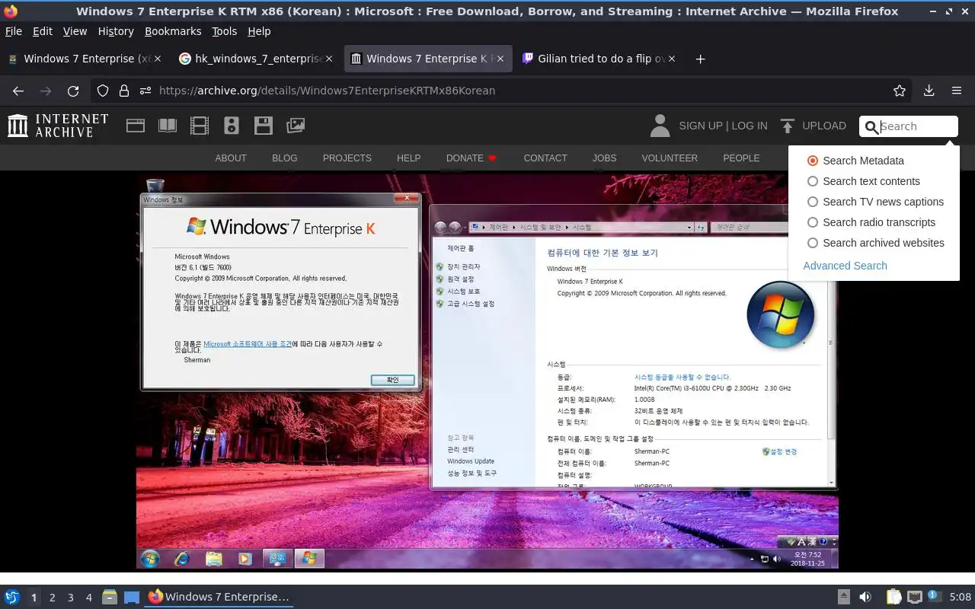Open the Texts book icon

(x=168, y=126)
